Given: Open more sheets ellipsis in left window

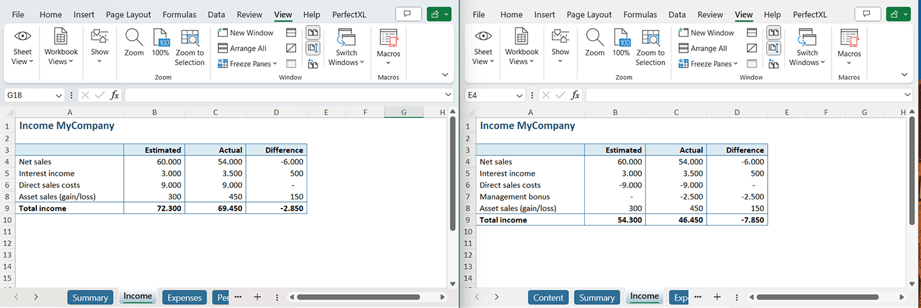Looking at the screenshot, I should pyautogui.click(x=238, y=297).
